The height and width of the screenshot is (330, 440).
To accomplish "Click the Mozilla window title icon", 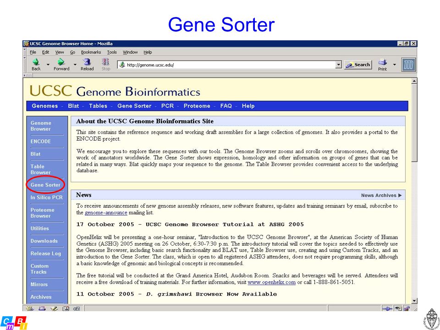I will (26, 44).
